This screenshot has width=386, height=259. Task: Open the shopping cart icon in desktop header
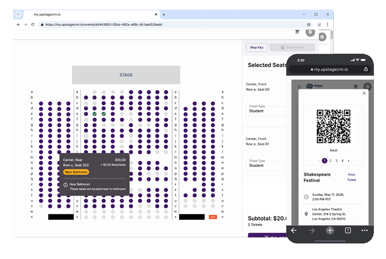point(297,32)
